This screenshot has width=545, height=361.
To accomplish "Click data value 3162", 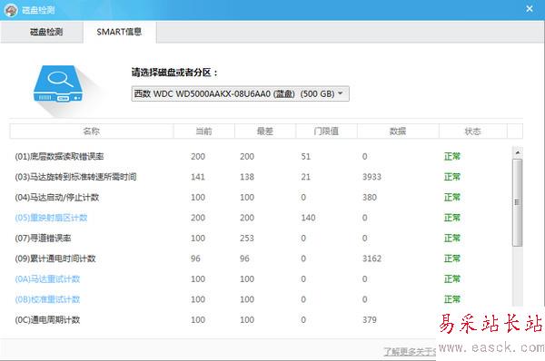I will click(x=372, y=259).
